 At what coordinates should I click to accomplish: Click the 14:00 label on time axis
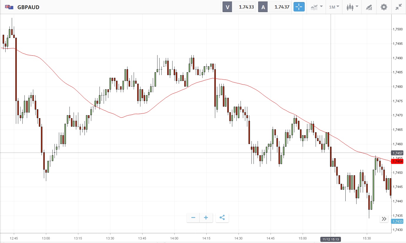[174, 238]
